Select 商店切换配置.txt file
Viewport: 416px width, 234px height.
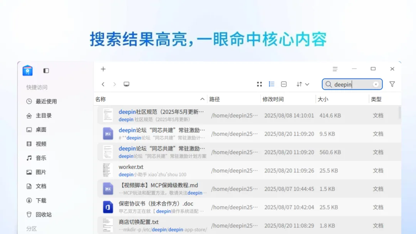pyautogui.click(x=249, y=226)
